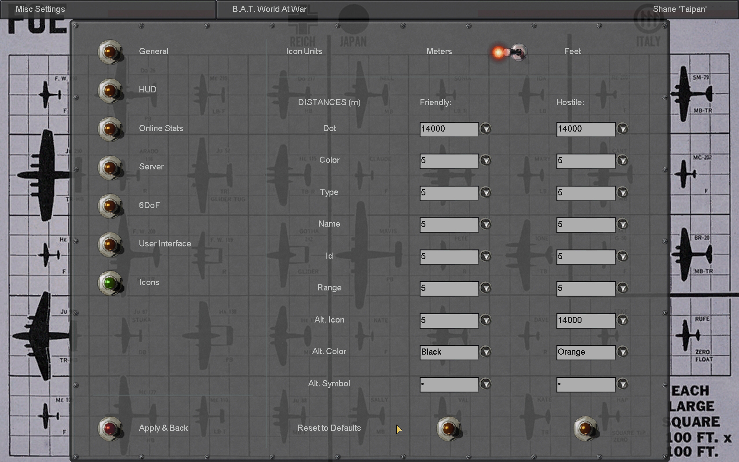Select the green Icons lamp button
This screenshot has height=462, width=739.
110,283
